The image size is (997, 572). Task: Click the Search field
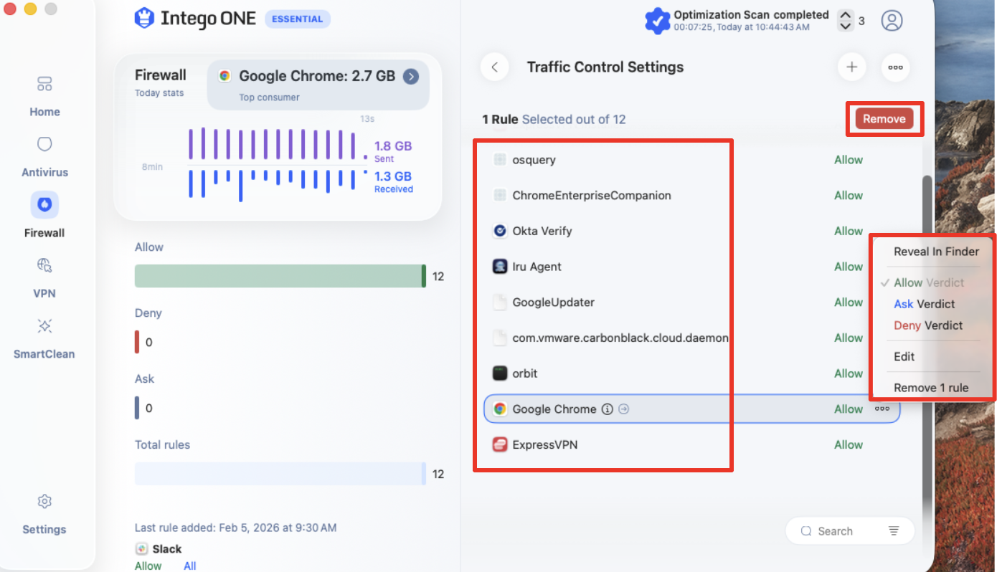(x=850, y=531)
